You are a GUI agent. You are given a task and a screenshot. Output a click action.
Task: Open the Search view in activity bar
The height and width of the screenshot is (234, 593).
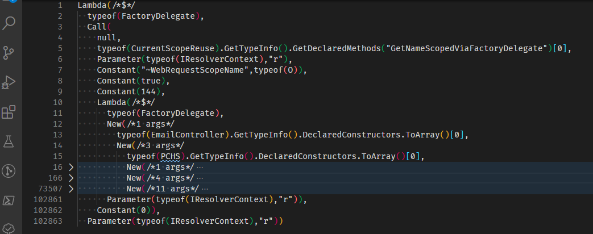click(9, 23)
